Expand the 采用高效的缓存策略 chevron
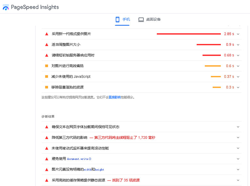This screenshot has width=250, height=186. (238, 180)
